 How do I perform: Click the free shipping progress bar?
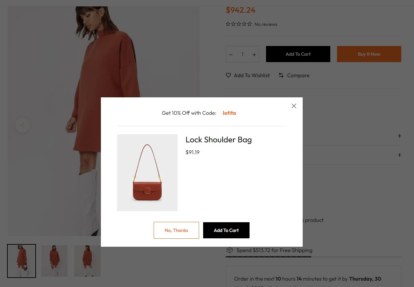[x=313, y=257]
